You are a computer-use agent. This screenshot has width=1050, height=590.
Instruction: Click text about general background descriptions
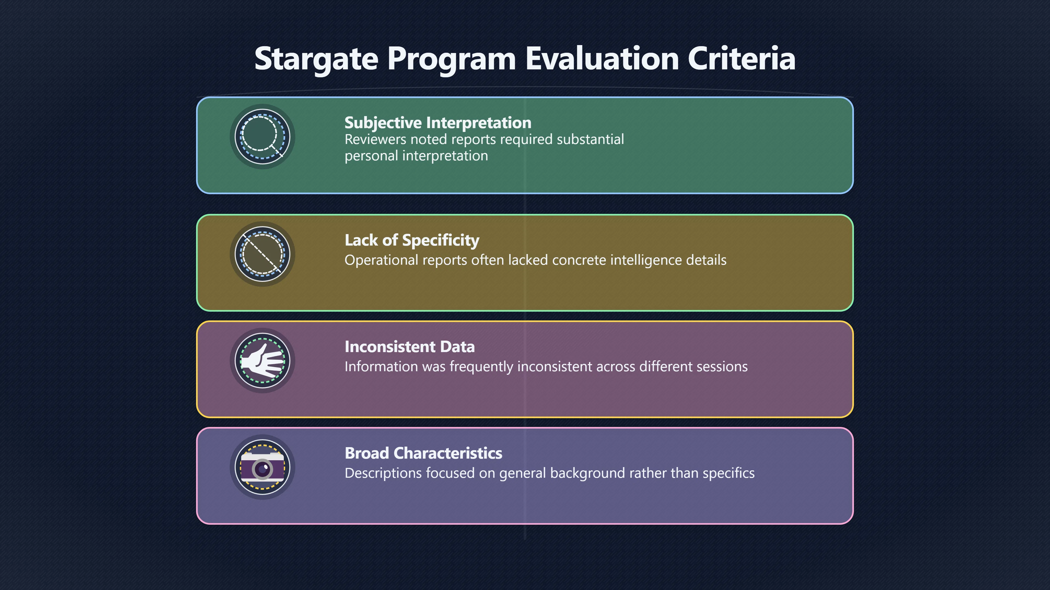(549, 473)
